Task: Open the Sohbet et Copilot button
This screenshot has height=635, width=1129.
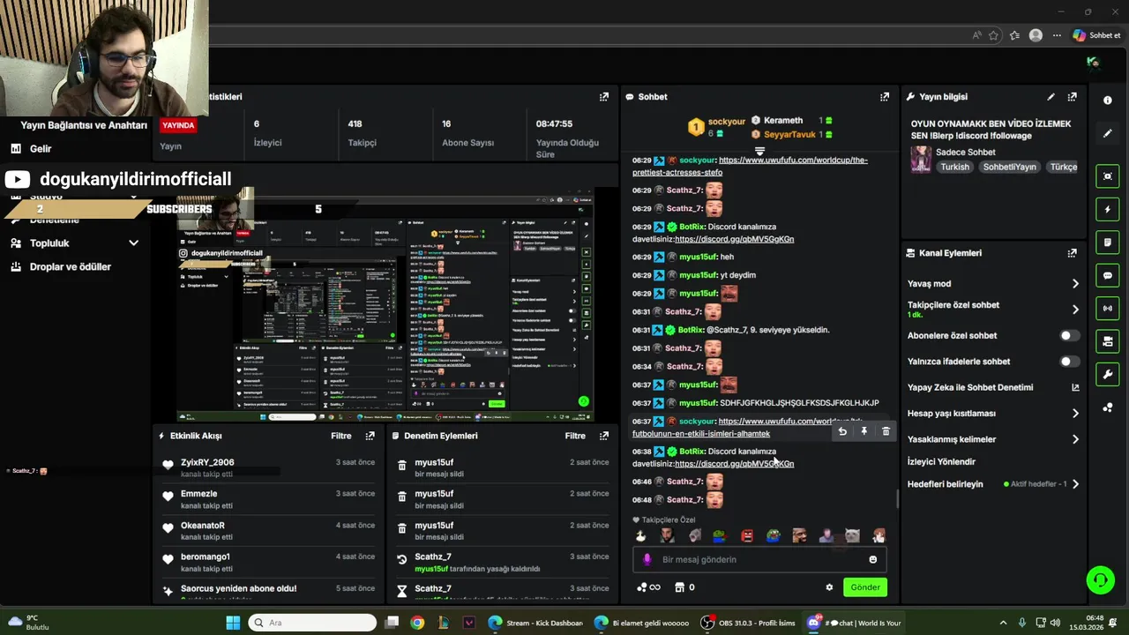Action: 1096,35
